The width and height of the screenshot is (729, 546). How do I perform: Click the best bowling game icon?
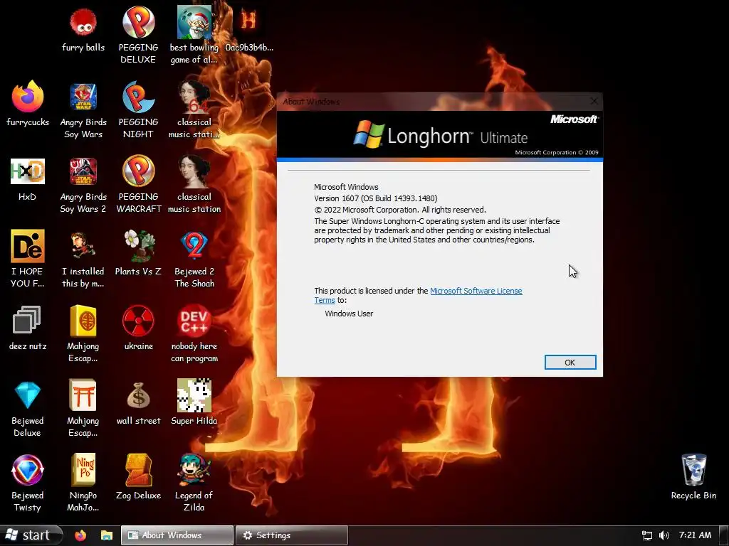tap(194, 35)
